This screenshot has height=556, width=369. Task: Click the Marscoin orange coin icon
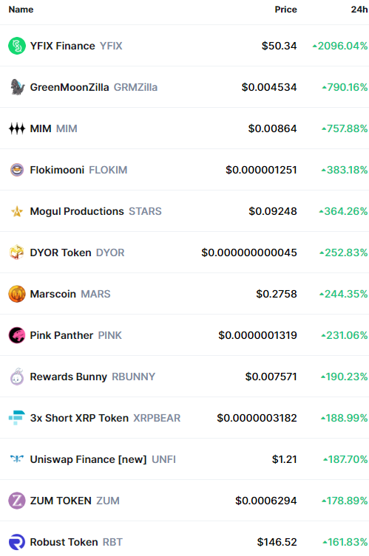[x=17, y=294]
